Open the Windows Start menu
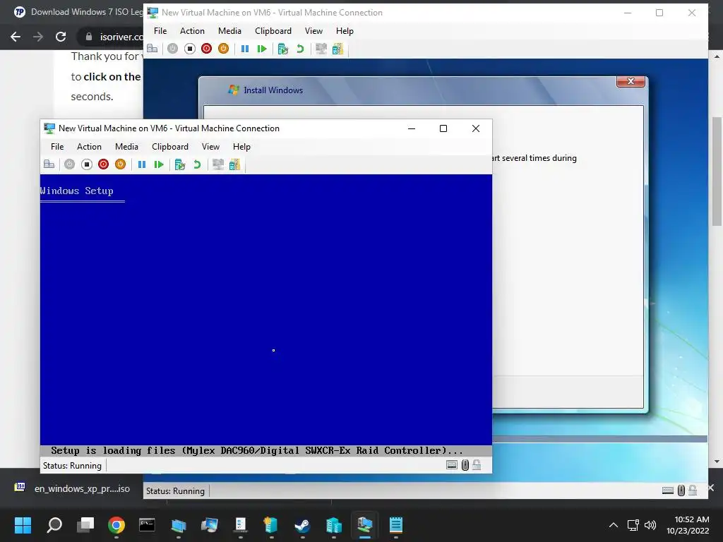Image resolution: width=723 pixels, height=542 pixels. pyautogui.click(x=23, y=524)
